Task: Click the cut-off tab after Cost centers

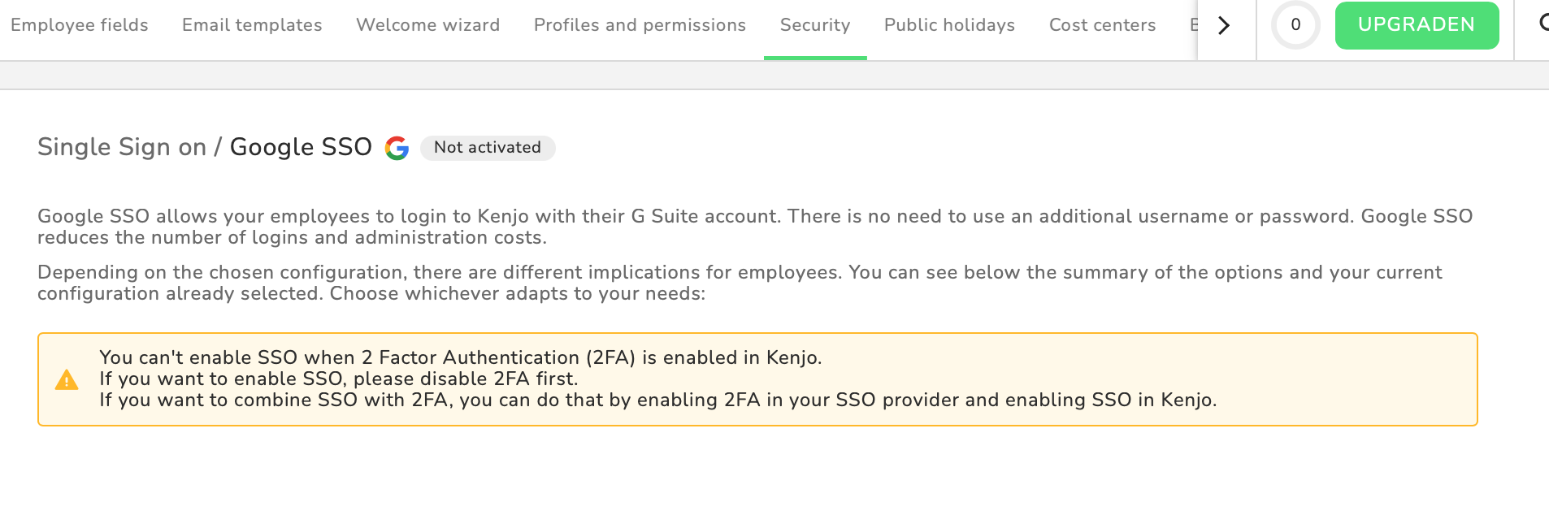Action: point(1194,25)
